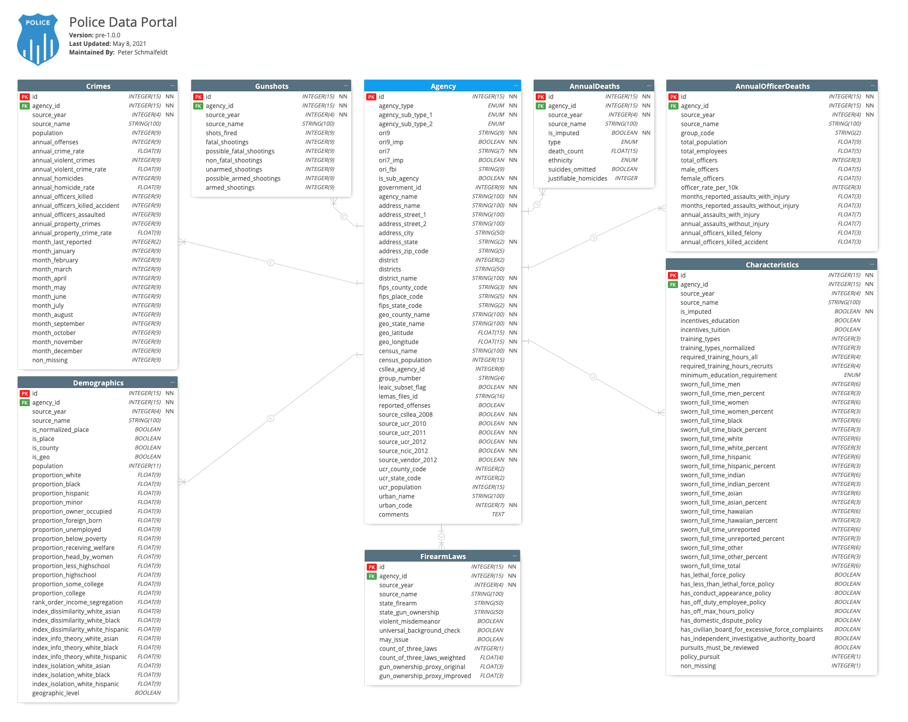Viewport: 908px width, 722px height.
Task: Select month_last_reported row in Crimes
Action: (98, 242)
